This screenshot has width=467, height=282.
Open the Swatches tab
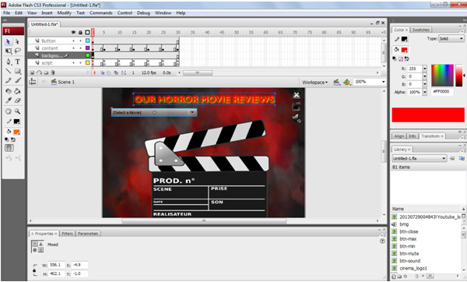pos(421,30)
